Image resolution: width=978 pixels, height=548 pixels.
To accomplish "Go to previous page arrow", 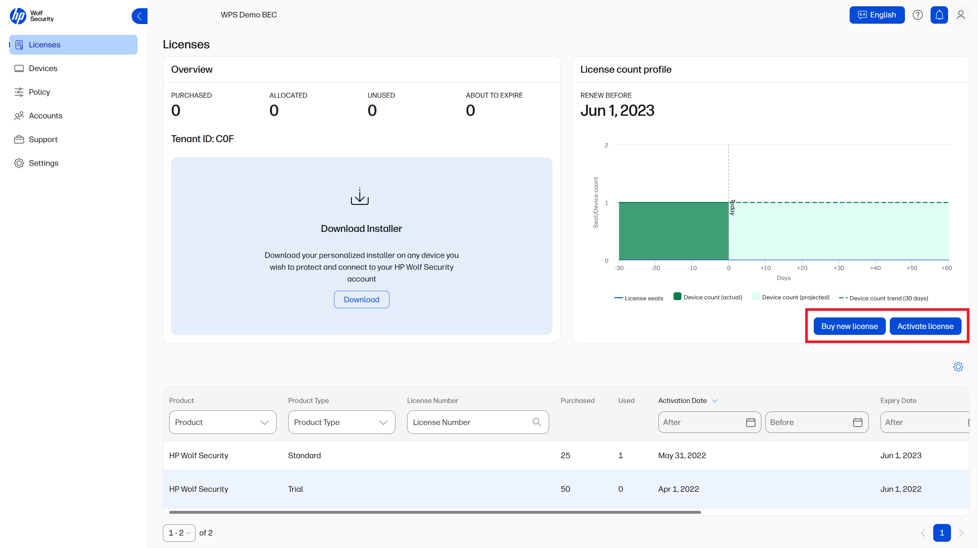I will 923,533.
